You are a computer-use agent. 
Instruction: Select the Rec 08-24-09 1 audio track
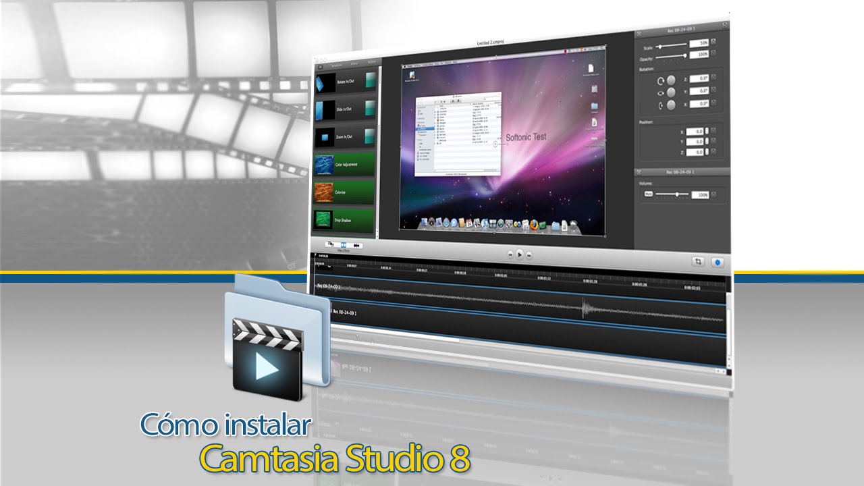tap(520, 313)
